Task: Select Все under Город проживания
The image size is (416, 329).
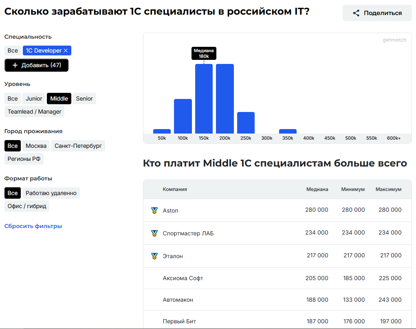Action: [x=13, y=146]
